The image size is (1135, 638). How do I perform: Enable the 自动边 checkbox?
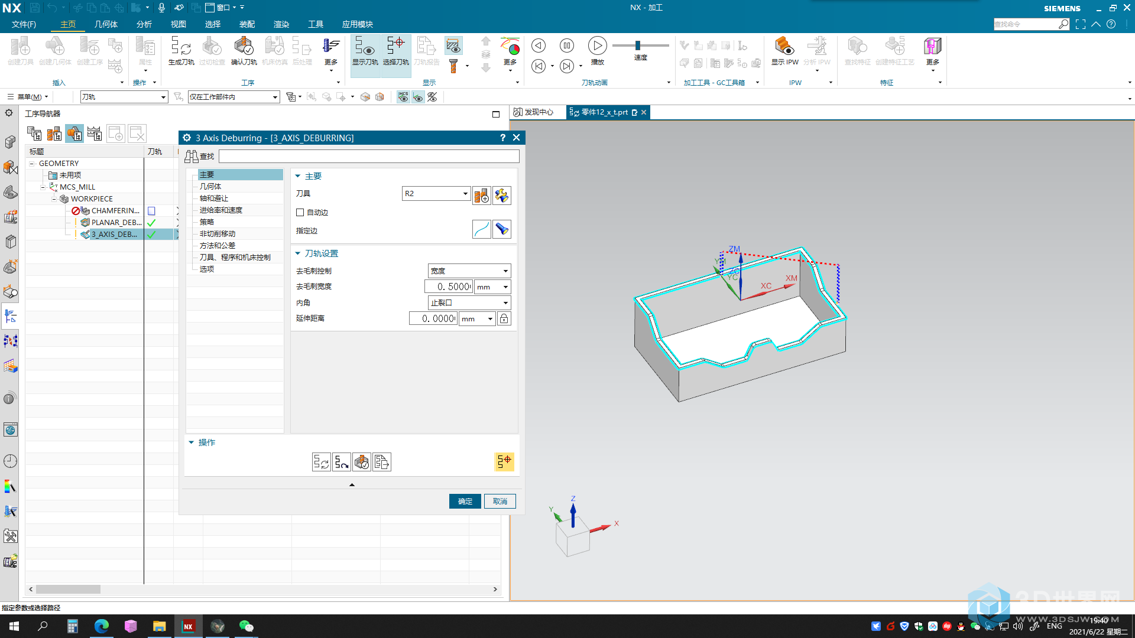(300, 212)
